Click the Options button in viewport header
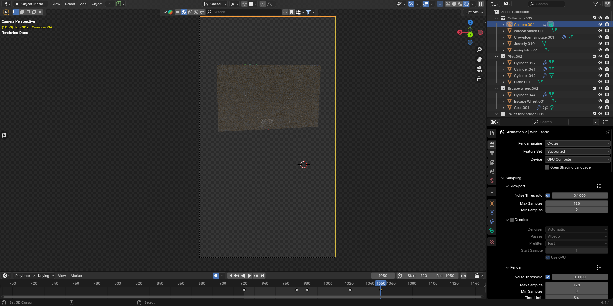 (x=473, y=12)
